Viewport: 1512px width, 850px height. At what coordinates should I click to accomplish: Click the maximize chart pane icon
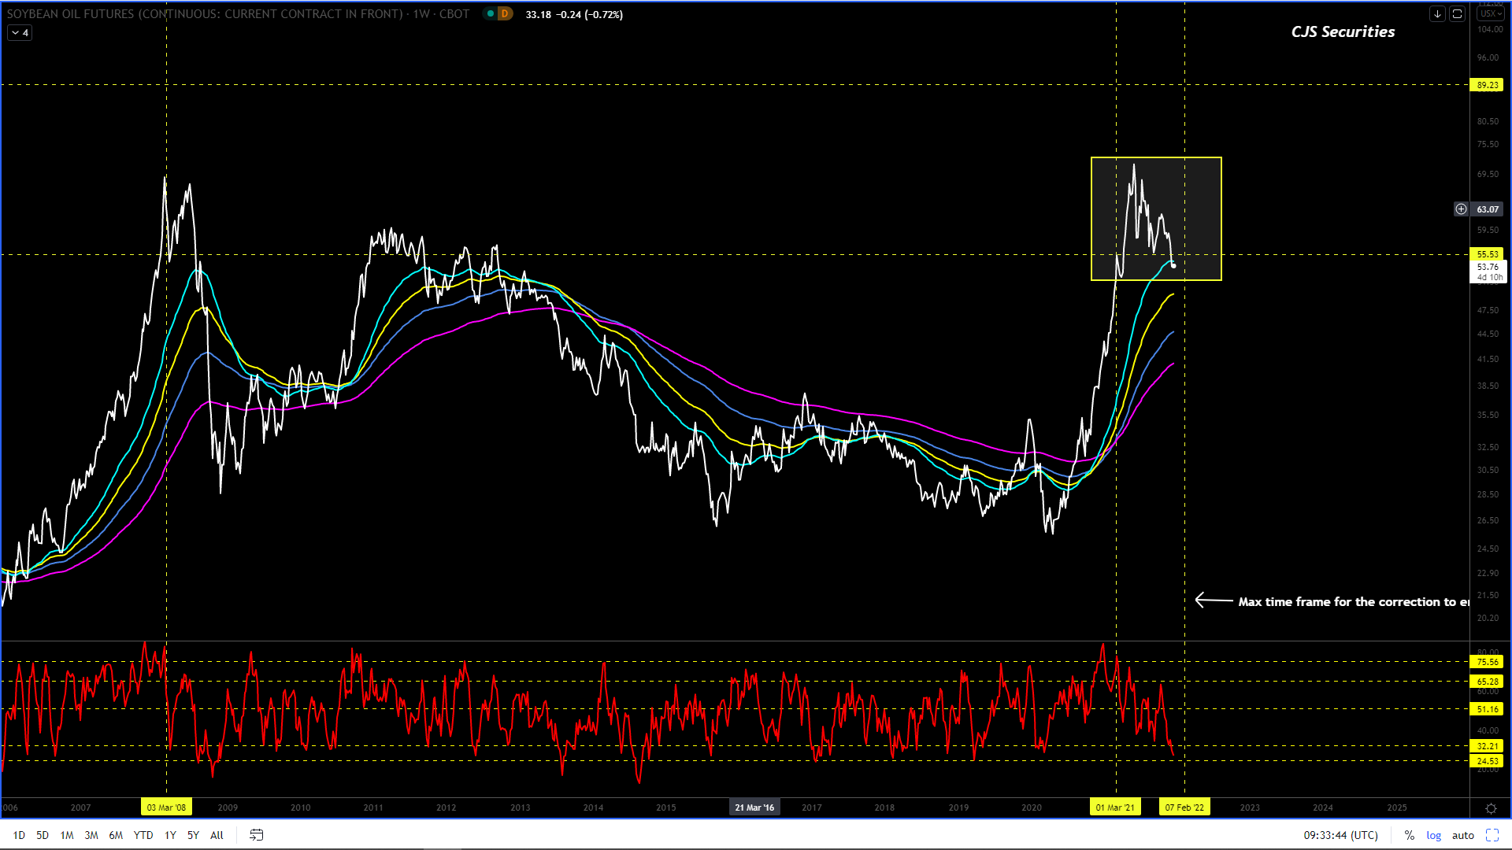[x=1457, y=14]
